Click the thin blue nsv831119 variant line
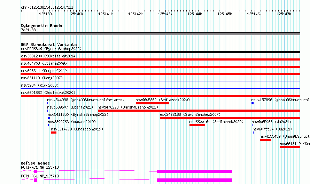 pyautogui.click(x=160, y=81)
